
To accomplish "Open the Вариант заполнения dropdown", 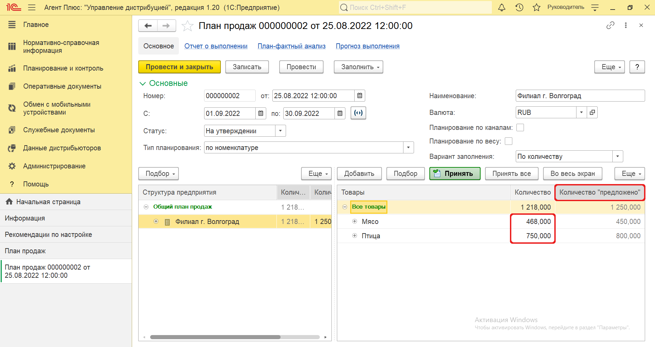I will 617,156.
